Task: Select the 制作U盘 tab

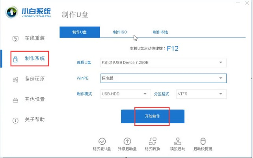Action: [x=80, y=32]
